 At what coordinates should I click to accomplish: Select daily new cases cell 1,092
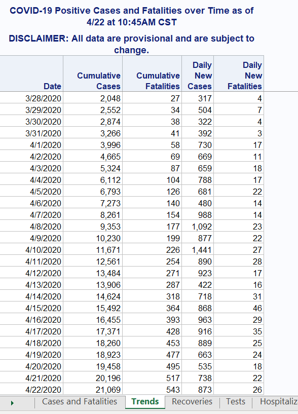[x=198, y=227]
